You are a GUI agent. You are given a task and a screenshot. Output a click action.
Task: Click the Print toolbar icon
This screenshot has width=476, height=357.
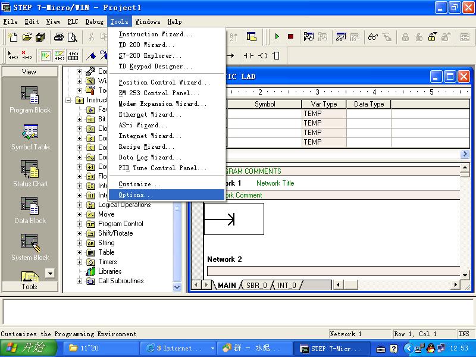[x=58, y=37]
